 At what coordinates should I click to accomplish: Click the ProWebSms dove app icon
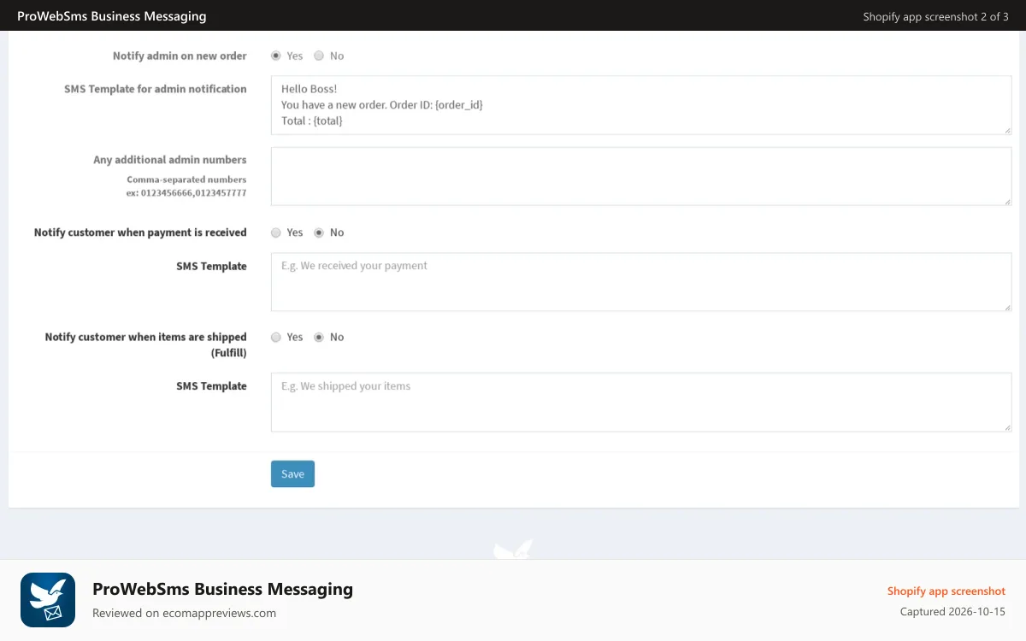[x=48, y=600]
